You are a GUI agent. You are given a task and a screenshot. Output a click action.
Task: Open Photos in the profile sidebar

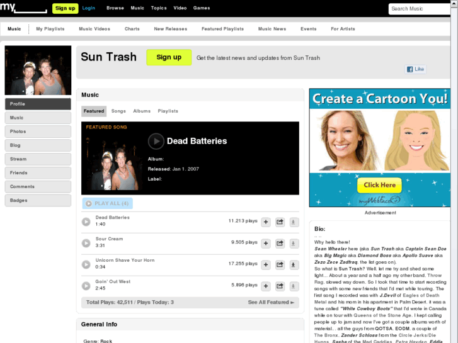[x=38, y=132]
